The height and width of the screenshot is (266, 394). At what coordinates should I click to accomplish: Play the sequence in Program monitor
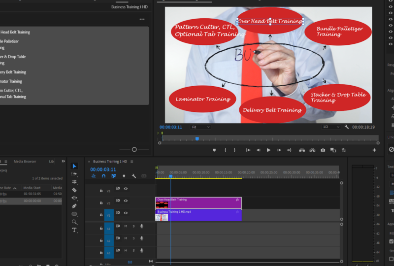[268, 150]
